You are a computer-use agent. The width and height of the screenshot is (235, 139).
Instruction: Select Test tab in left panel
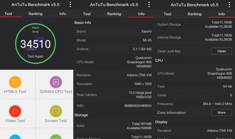point(8,14)
